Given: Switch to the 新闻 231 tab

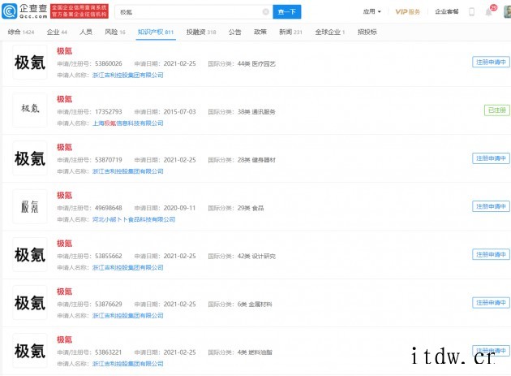Looking at the screenshot, I should pyautogui.click(x=290, y=32).
